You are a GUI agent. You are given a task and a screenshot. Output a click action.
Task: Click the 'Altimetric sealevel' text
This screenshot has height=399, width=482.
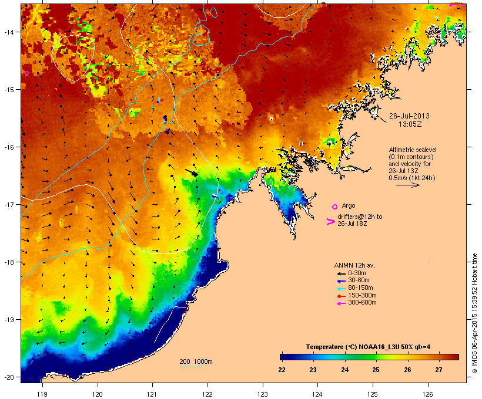413,150
